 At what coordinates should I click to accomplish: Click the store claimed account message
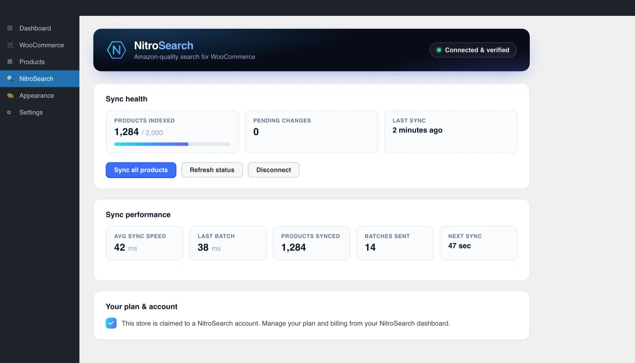286,323
